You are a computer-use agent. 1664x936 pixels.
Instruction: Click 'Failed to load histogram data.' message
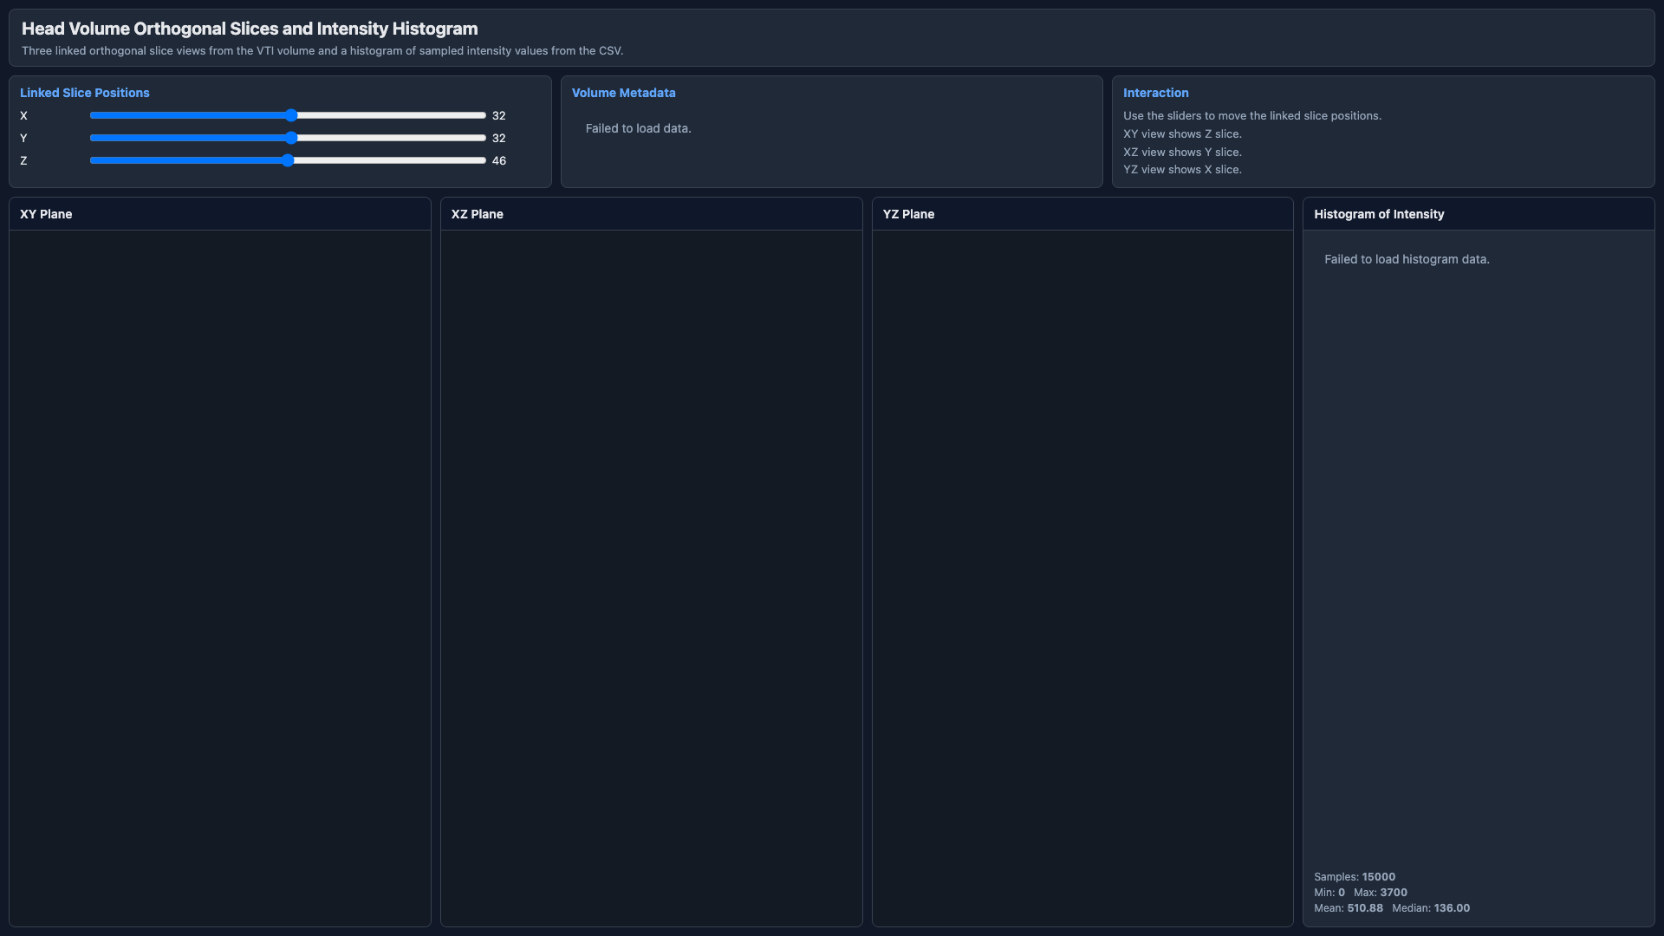pos(1407,259)
